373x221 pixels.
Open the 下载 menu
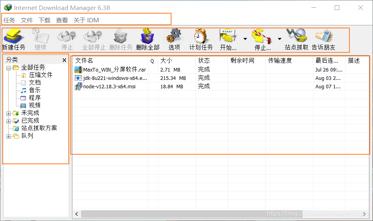44,20
